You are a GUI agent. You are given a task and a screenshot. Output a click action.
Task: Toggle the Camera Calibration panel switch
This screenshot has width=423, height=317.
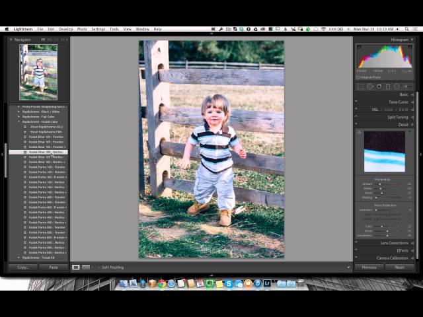pyautogui.click(x=356, y=258)
